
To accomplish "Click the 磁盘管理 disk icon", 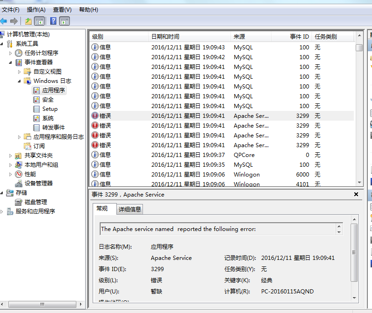I will pyautogui.click(x=19, y=202).
